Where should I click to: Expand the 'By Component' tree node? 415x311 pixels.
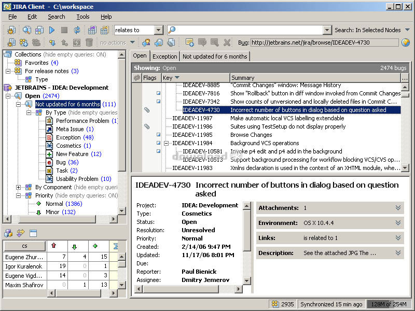[18, 187]
